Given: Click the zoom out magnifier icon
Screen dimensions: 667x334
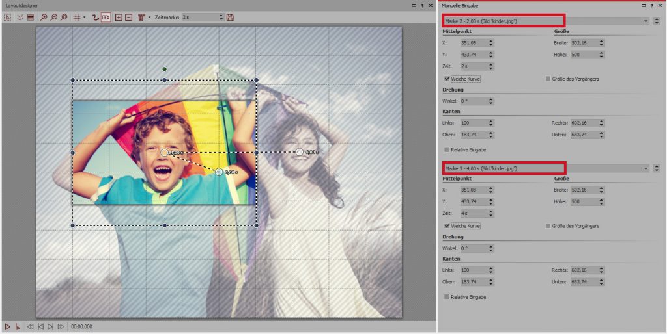Looking at the screenshot, I should click(x=54, y=18).
